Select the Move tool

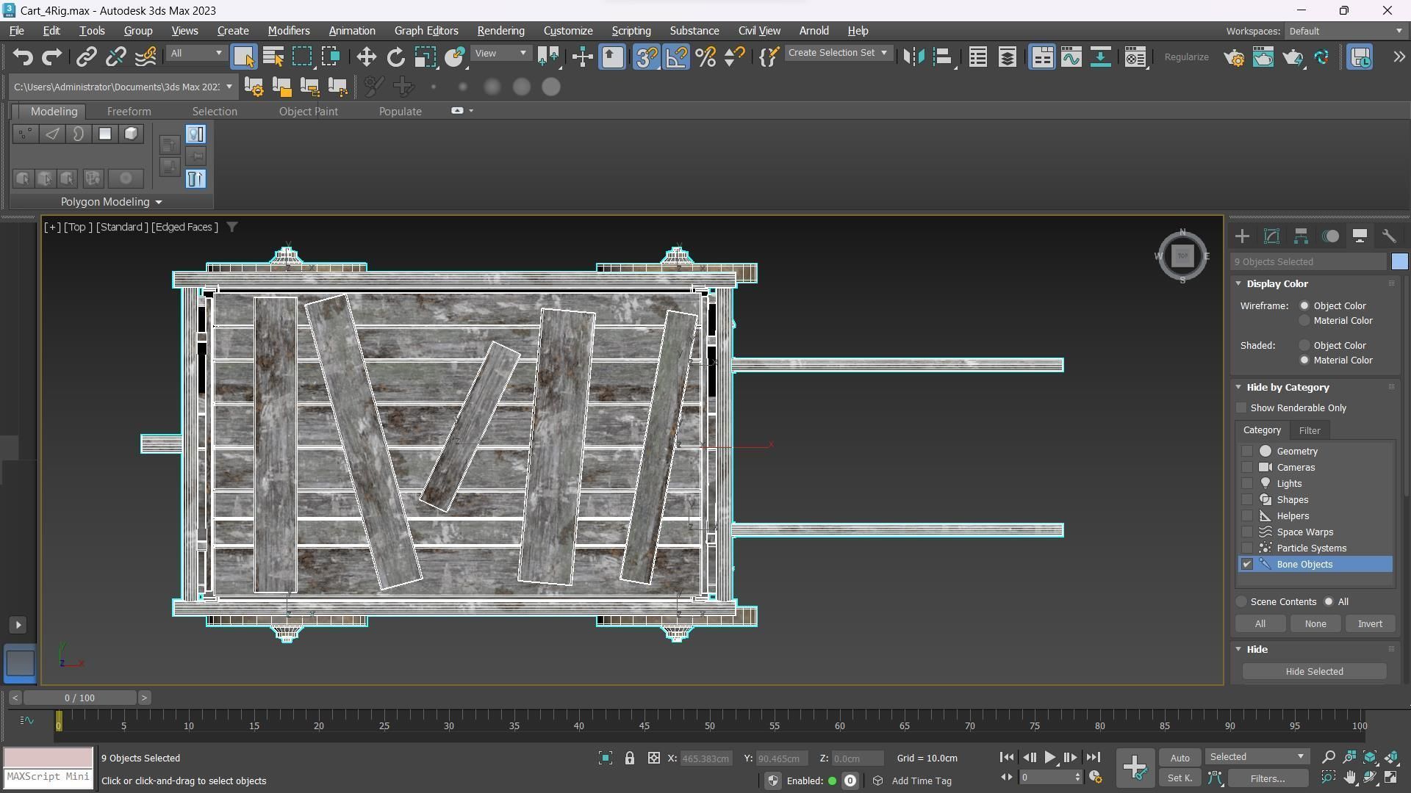coord(366,57)
